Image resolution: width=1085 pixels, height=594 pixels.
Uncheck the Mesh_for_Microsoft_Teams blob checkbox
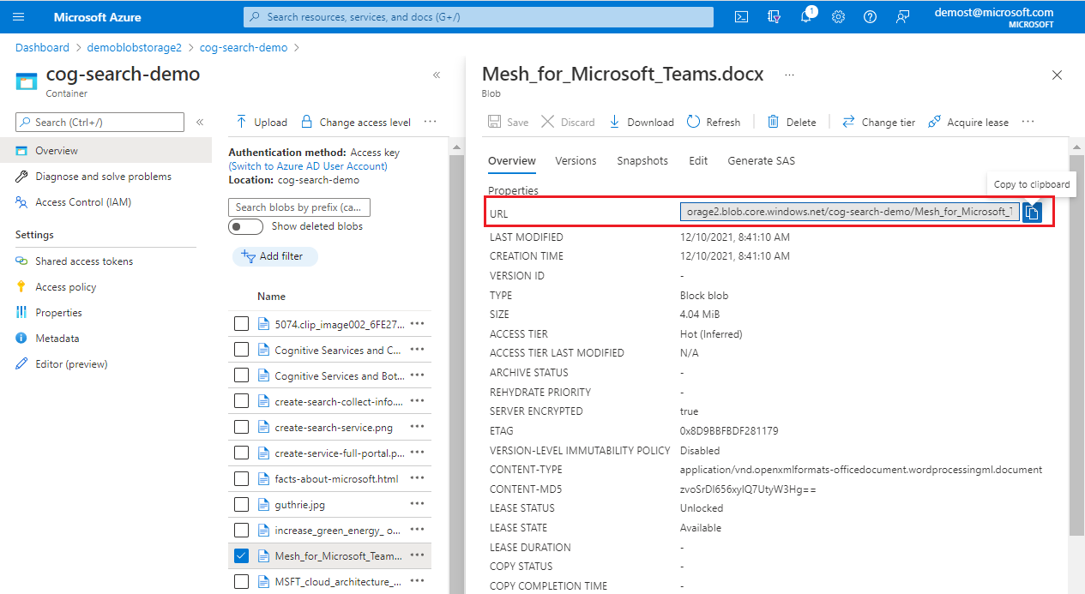click(x=242, y=555)
